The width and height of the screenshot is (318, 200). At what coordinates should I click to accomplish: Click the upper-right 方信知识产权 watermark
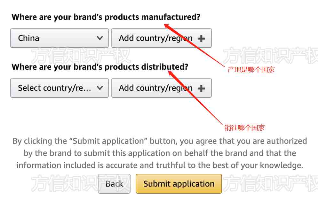tap(270, 56)
